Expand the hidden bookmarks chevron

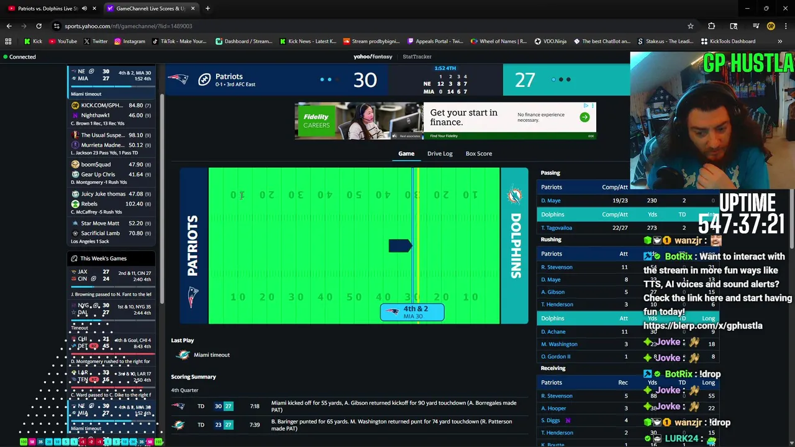coord(779,41)
